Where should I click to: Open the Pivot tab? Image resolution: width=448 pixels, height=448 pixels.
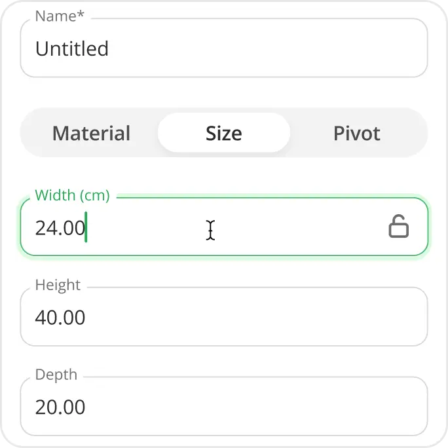356,133
